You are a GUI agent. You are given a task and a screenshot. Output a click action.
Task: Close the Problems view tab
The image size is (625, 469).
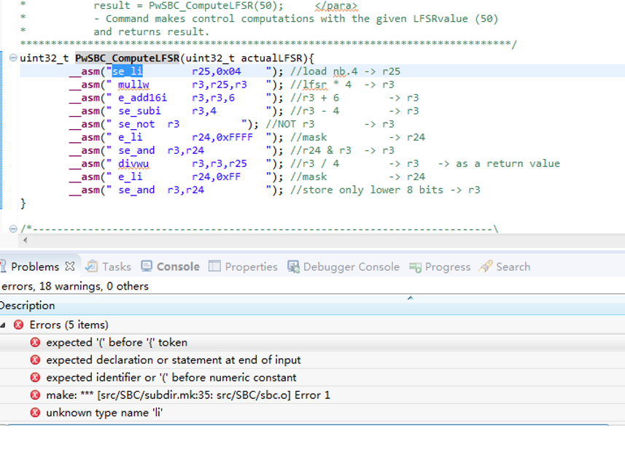[x=70, y=266]
